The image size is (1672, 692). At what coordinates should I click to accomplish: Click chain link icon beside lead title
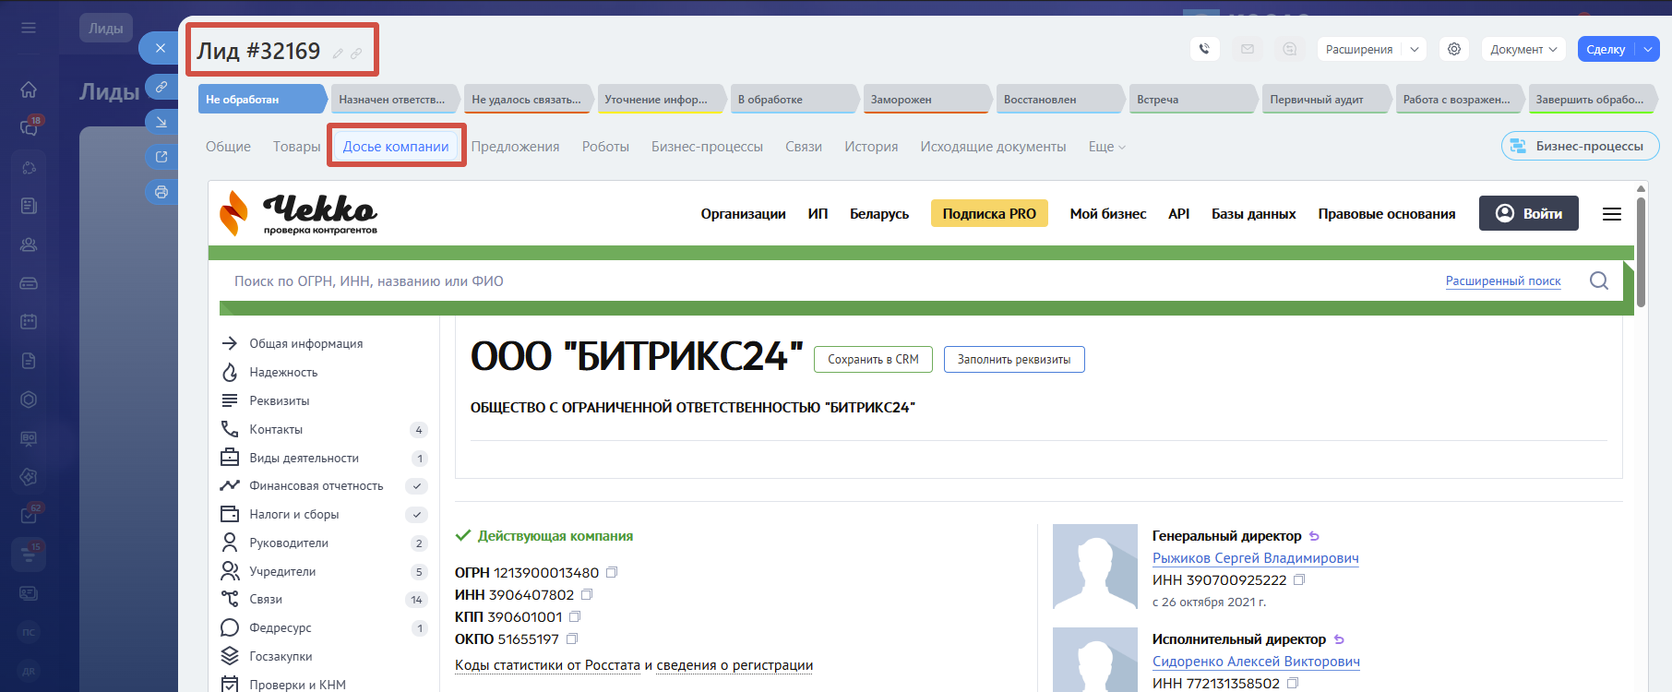[x=356, y=54]
